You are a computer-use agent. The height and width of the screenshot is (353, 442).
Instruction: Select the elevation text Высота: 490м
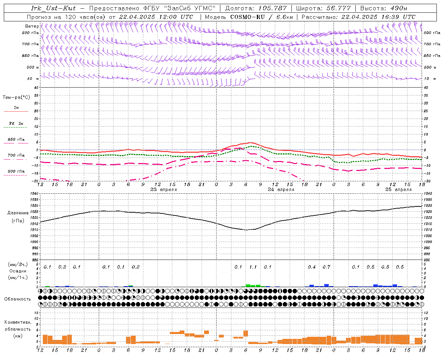pyautogui.click(x=384, y=8)
